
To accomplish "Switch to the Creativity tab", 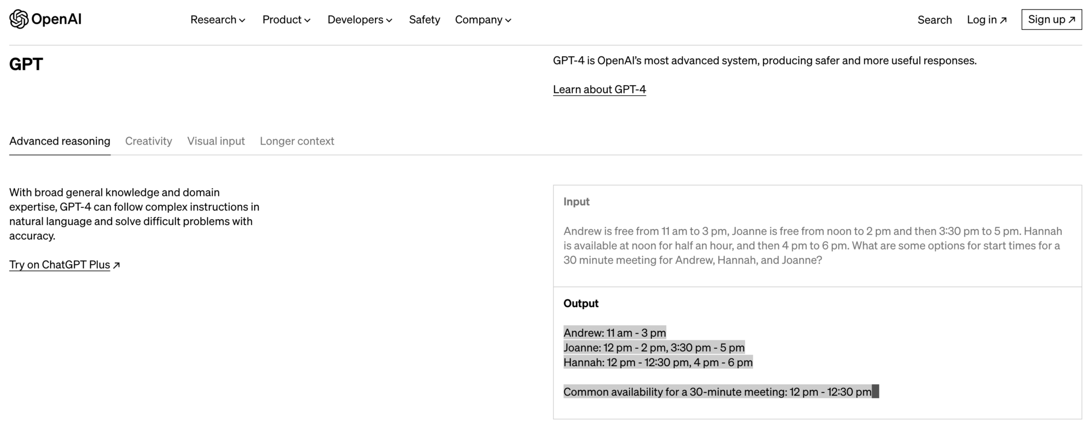I will [148, 141].
